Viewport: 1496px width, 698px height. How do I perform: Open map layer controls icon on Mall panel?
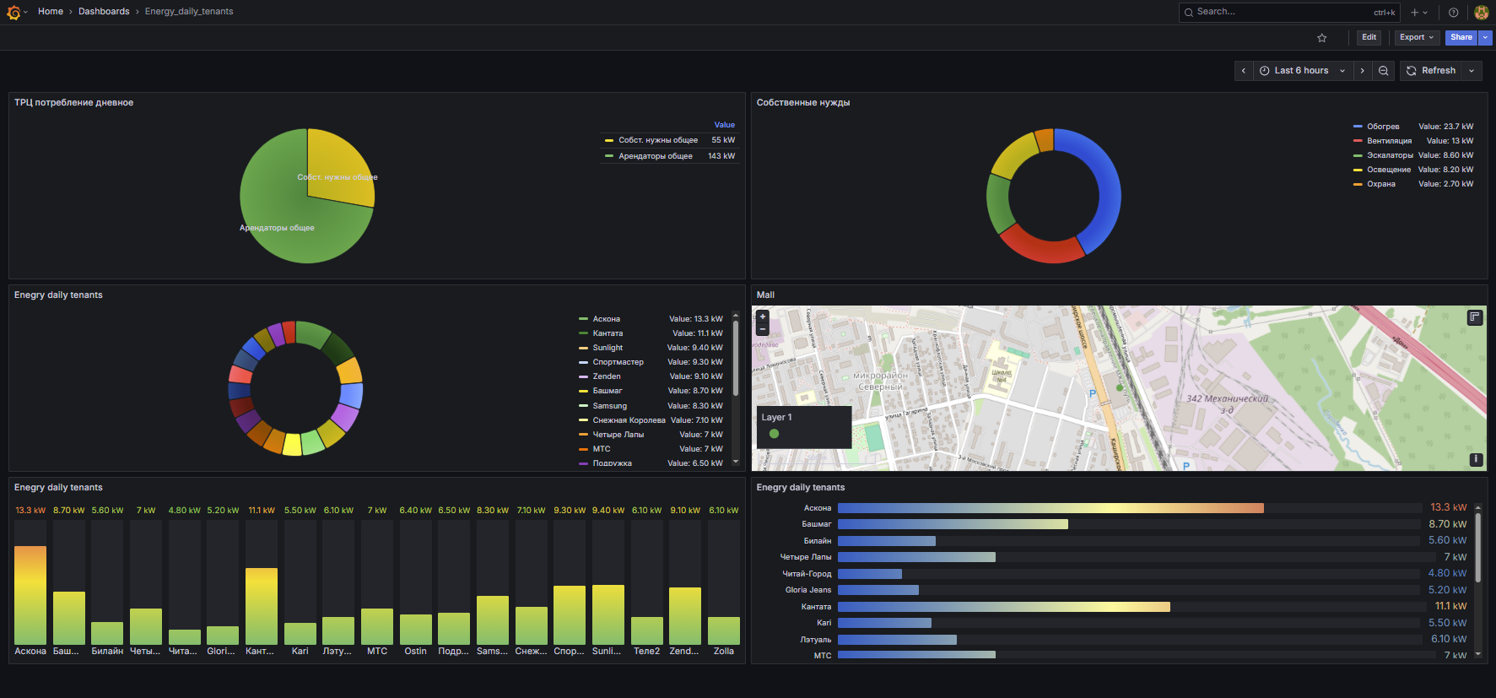(x=1475, y=317)
